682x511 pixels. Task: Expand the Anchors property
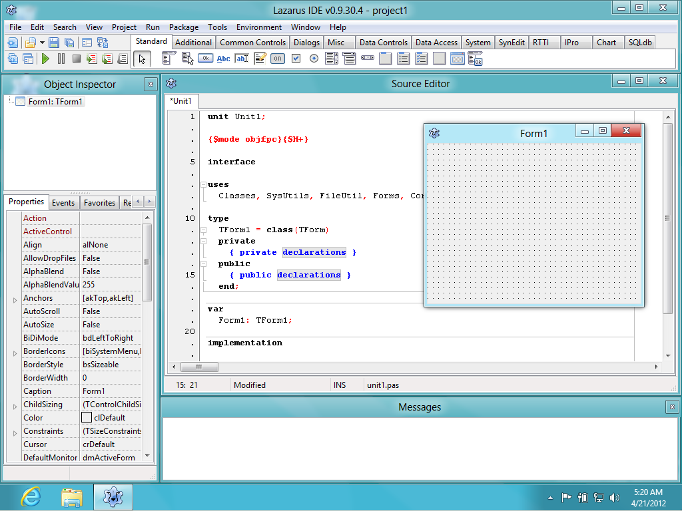point(15,300)
